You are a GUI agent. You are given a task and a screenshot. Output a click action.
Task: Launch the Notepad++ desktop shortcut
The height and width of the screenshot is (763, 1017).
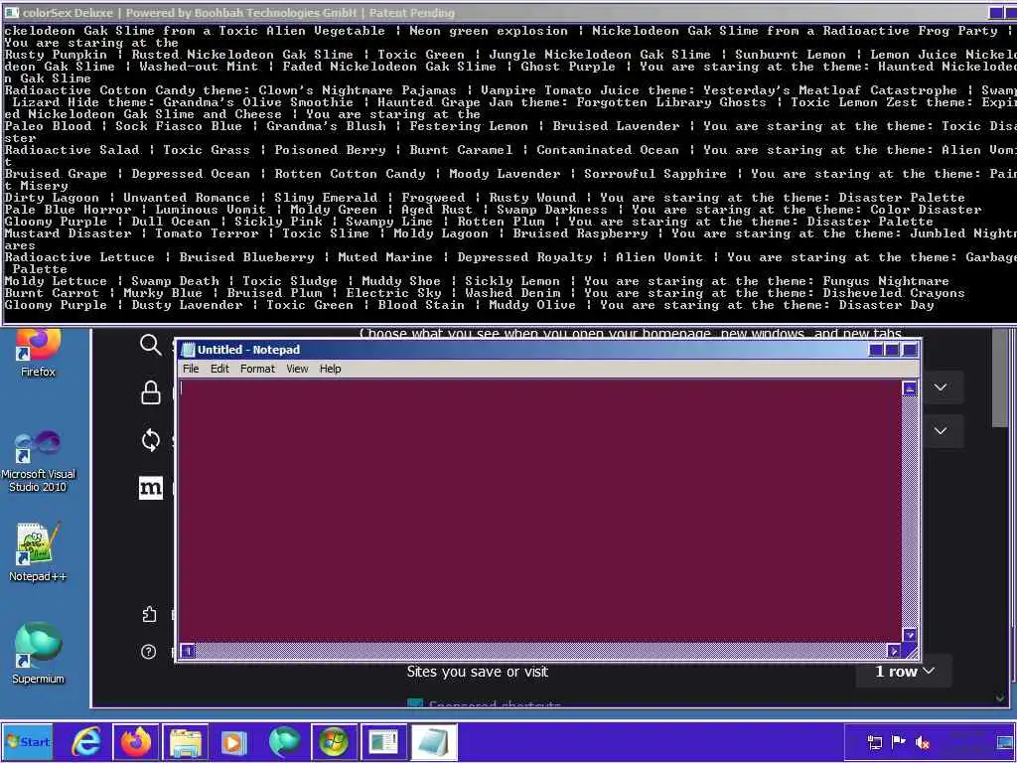click(x=38, y=551)
